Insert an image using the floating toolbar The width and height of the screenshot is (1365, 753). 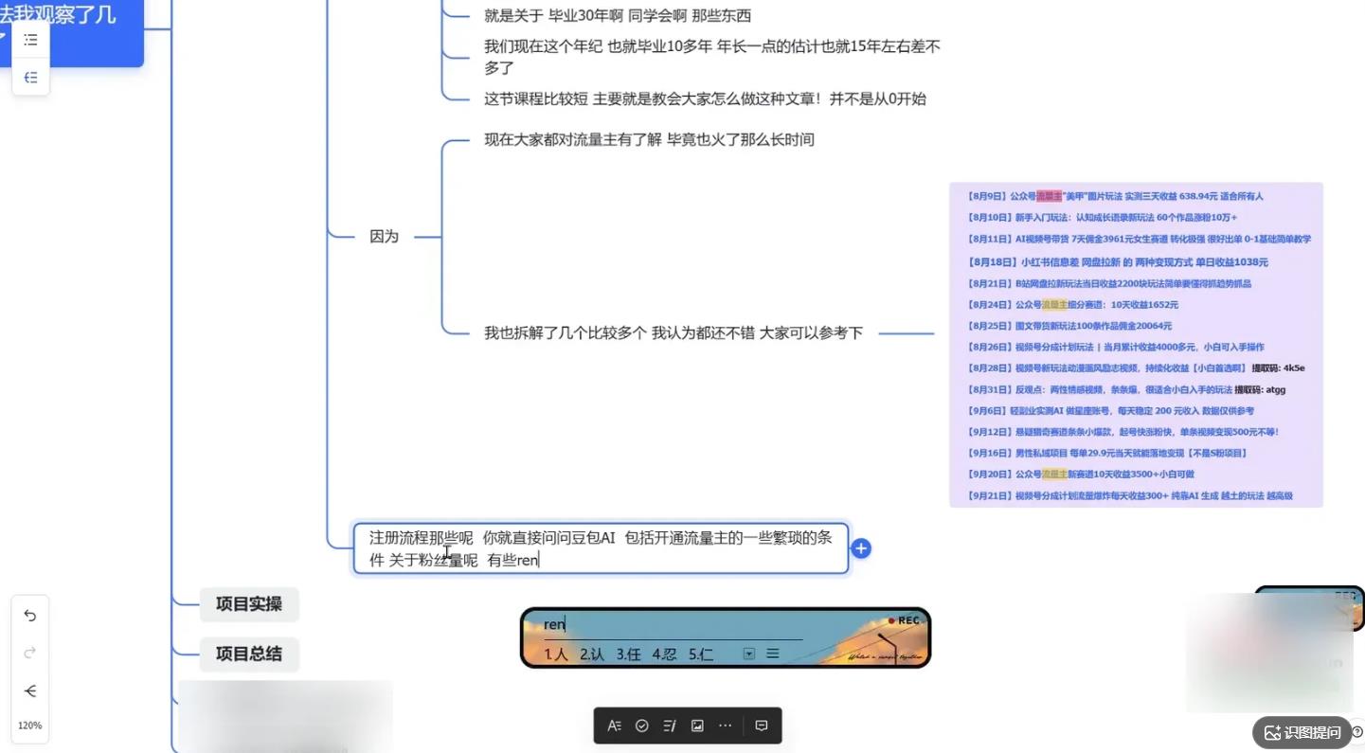pyautogui.click(x=697, y=726)
